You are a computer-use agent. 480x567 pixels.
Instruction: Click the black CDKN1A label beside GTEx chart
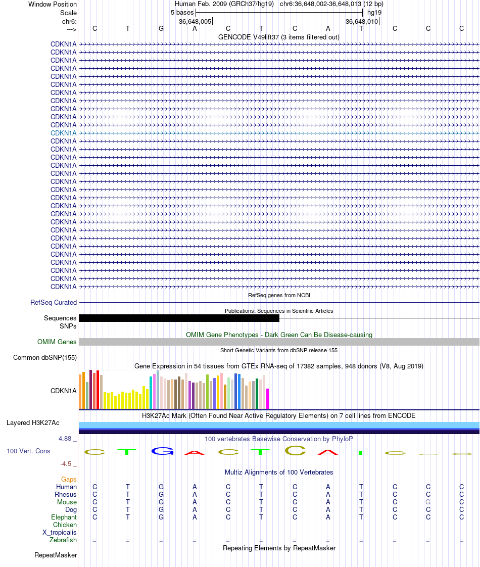click(x=63, y=391)
